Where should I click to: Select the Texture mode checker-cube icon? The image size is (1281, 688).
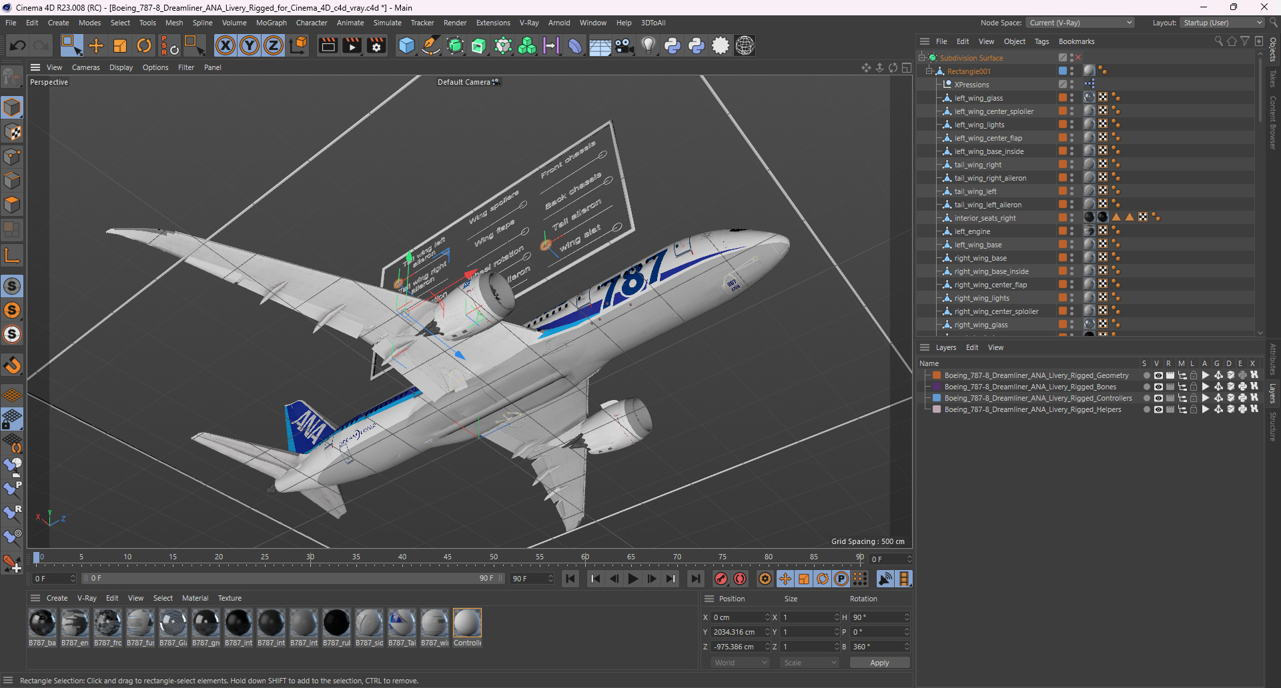(12, 132)
